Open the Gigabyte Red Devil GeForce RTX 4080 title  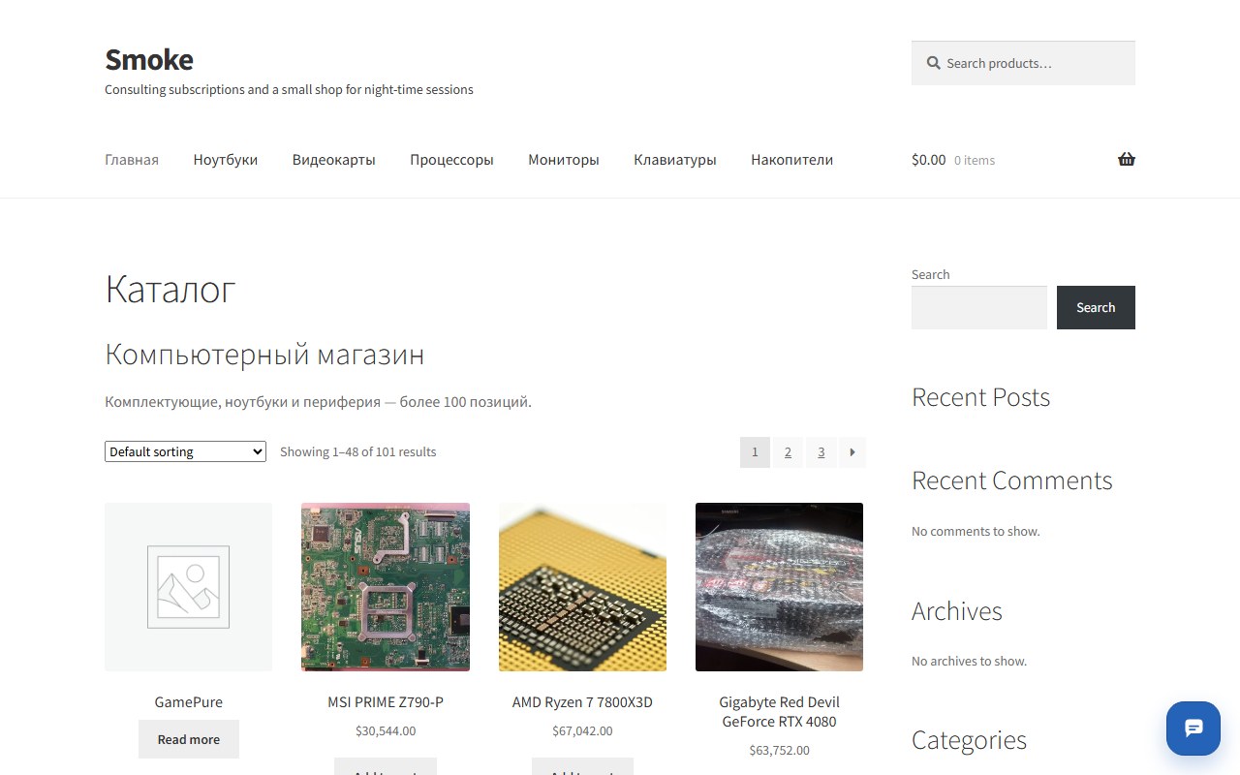pyautogui.click(x=779, y=712)
